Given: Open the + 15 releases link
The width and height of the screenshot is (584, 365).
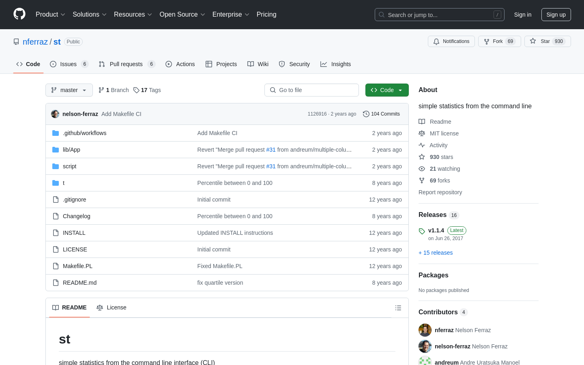Looking at the screenshot, I should pos(436,253).
